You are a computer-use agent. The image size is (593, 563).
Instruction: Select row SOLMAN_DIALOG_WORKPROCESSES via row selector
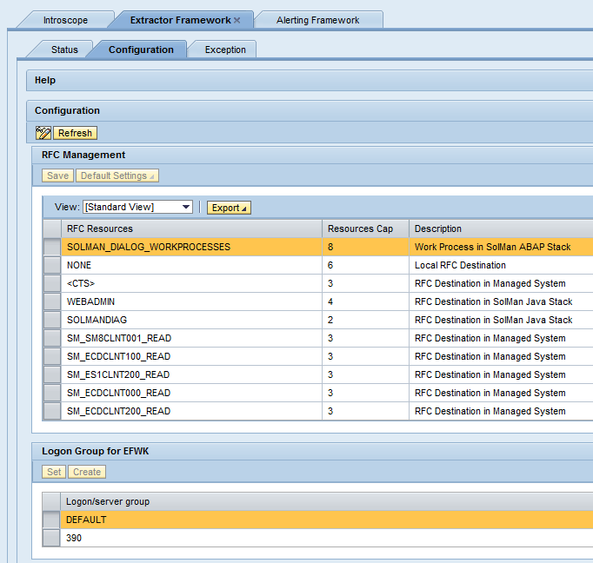point(52,247)
